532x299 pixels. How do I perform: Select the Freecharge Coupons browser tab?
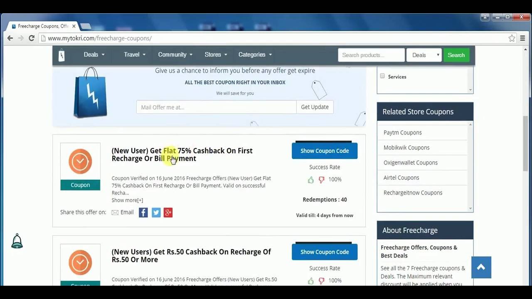[x=43, y=26]
